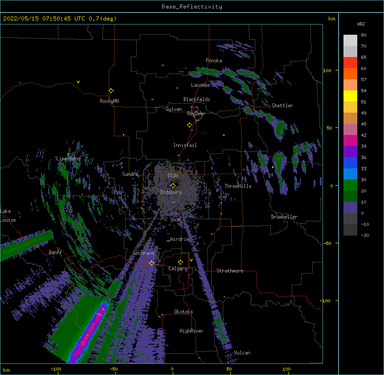Image resolution: width=384 pixels, height=375 pixels.
Task: Select the 2022/05/15 07:50:45 UTC timestamp
Action: pos(44,19)
